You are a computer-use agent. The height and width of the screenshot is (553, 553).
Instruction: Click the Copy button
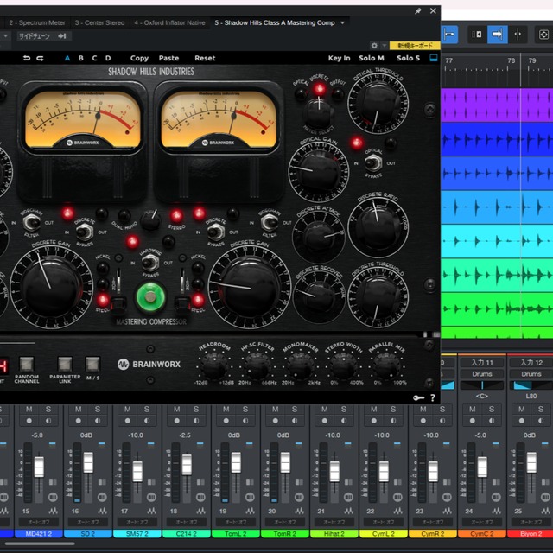[139, 58]
